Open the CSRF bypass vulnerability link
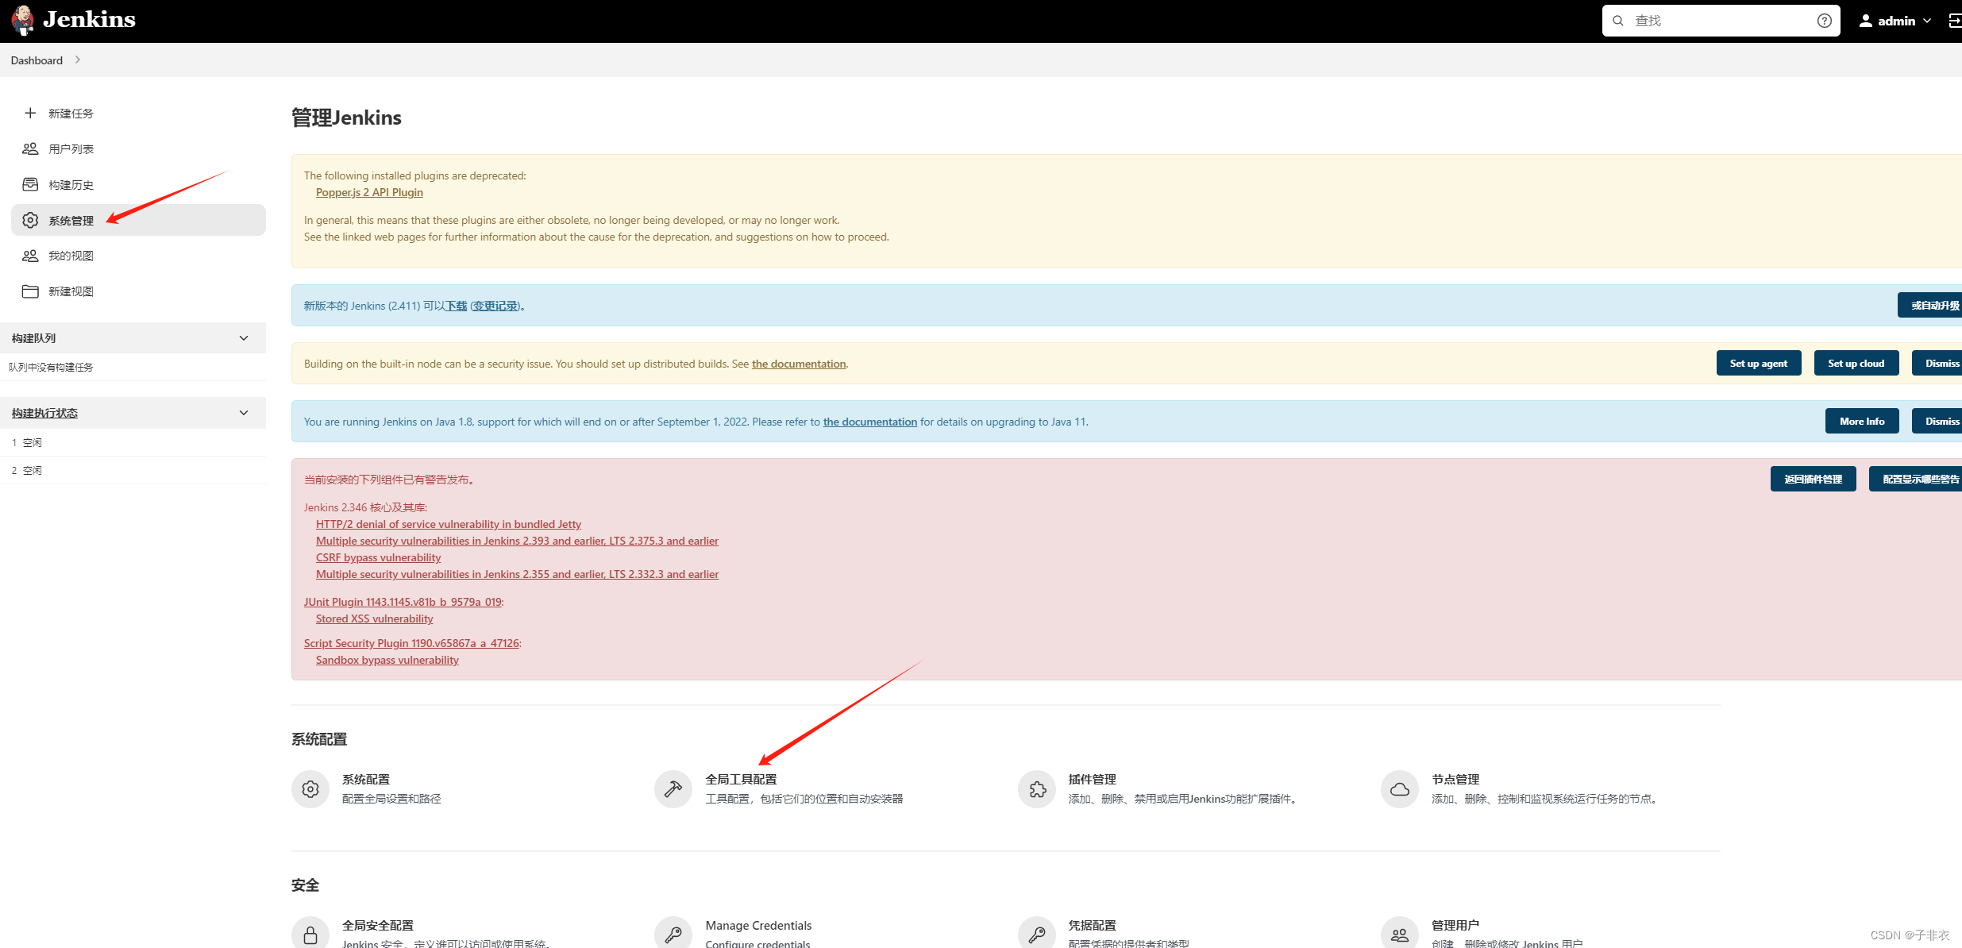The width and height of the screenshot is (1962, 948). coord(378,557)
